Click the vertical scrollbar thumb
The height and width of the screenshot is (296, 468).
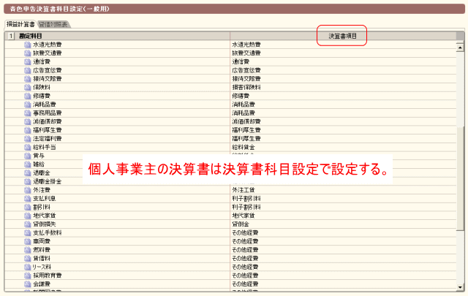click(460, 178)
